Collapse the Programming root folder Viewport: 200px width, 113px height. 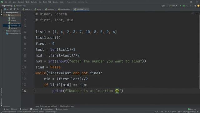point(4,13)
